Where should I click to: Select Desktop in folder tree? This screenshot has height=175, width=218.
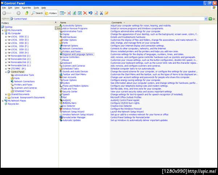click(8, 27)
